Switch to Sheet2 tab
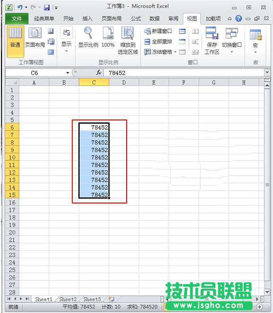This screenshot has width=273, height=313. point(68,299)
